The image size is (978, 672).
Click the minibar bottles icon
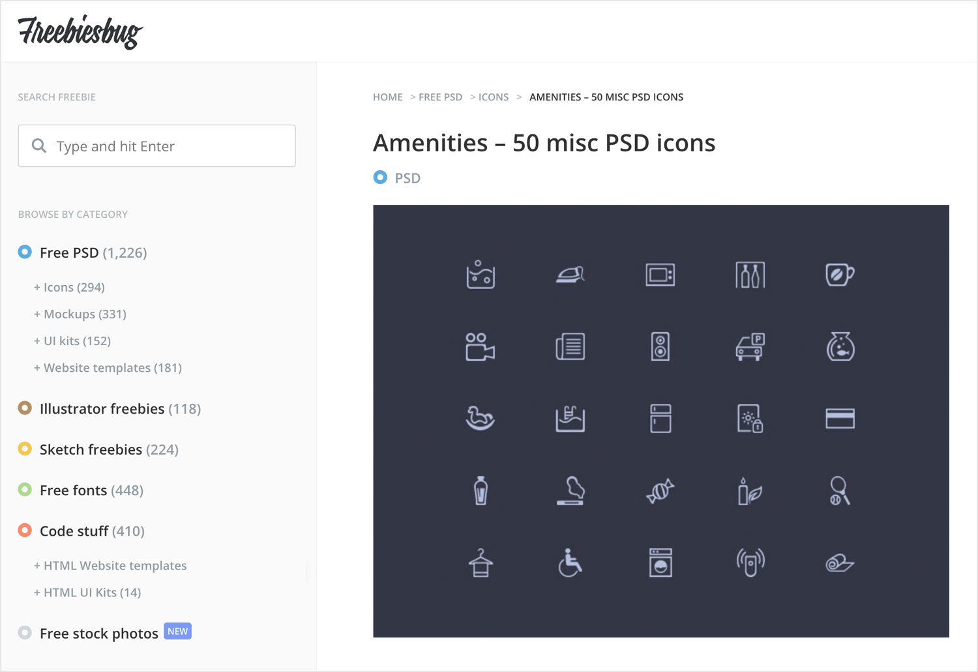pyautogui.click(x=750, y=275)
